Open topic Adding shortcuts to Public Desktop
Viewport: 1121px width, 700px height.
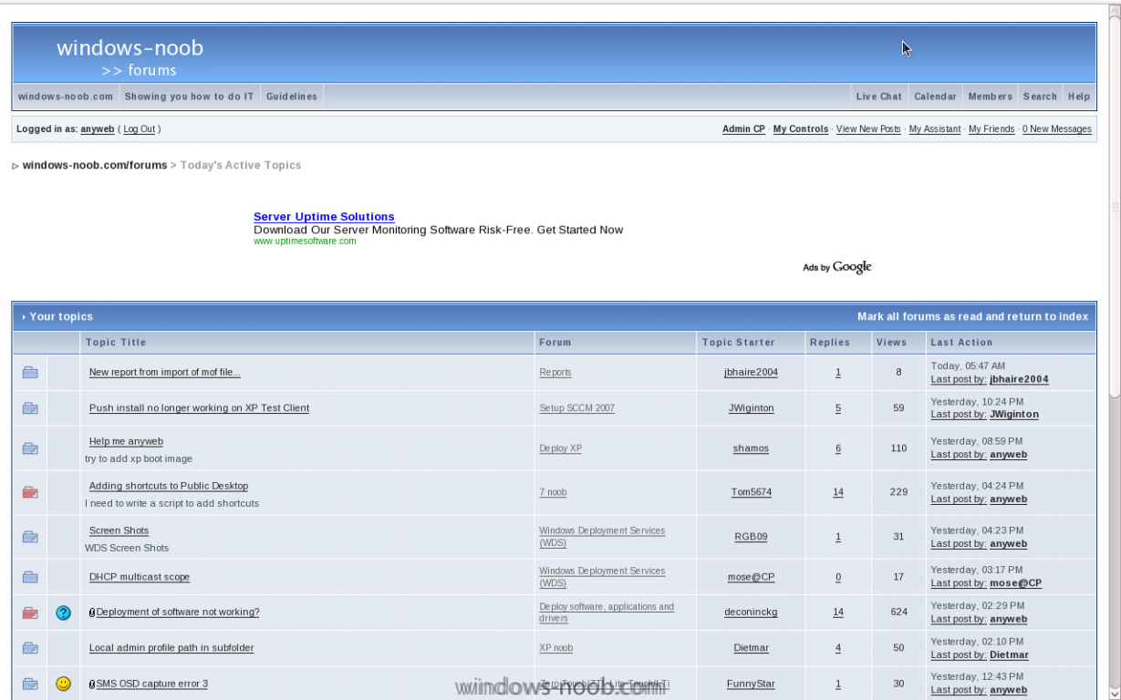(x=169, y=487)
